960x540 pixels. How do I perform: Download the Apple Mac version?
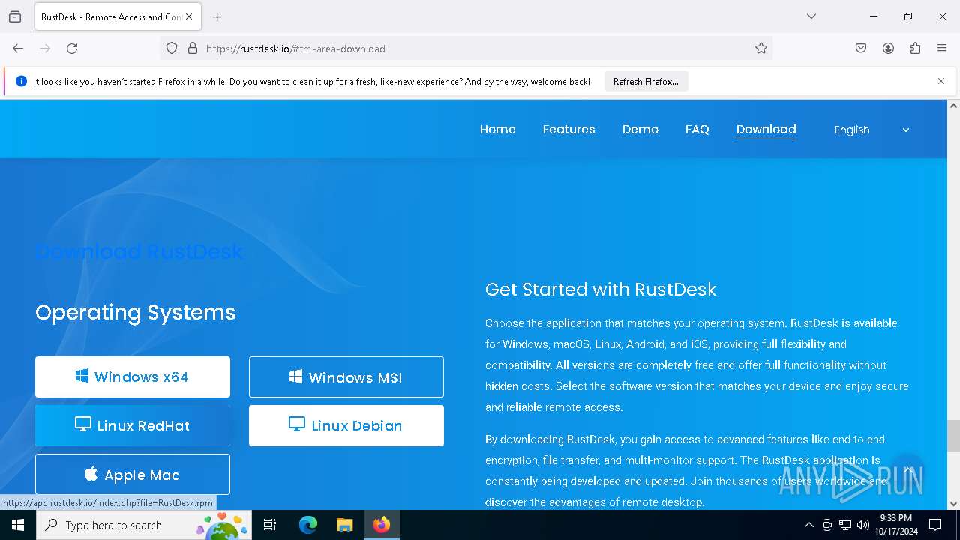pyautogui.click(x=133, y=474)
